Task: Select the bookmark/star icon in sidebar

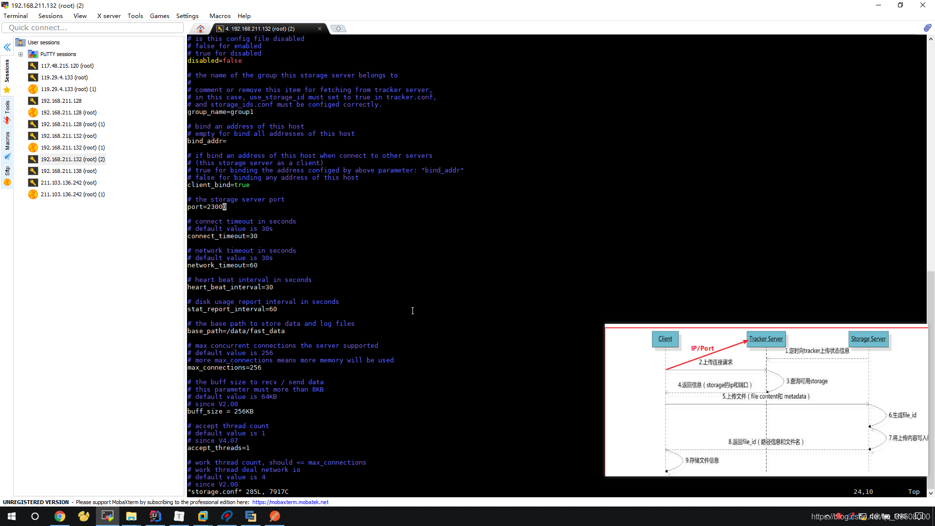Action: click(x=6, y=89)
